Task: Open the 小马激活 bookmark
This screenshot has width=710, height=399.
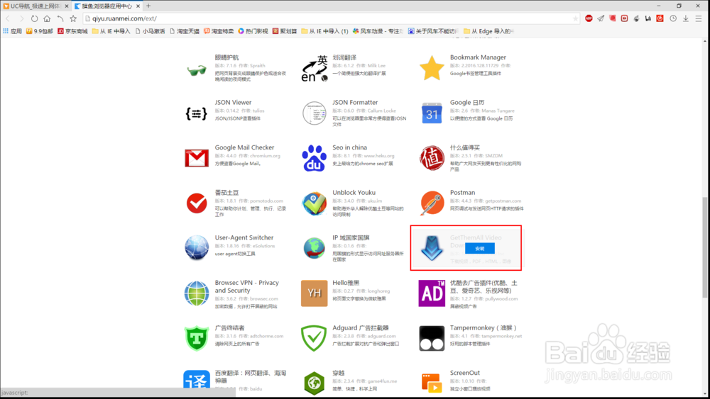Action: pyautogui.click(x=151, y=31)
